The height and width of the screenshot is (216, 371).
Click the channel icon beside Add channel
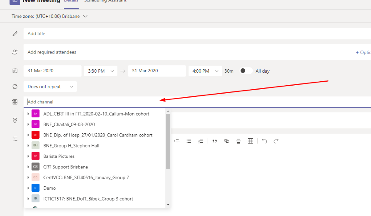coord(15,102)
